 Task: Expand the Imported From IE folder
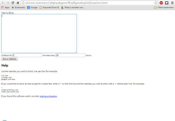[x=49, y=8]
